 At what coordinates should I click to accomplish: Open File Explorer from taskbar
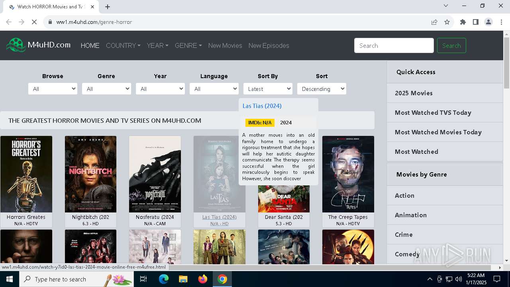tap(183, 279)
